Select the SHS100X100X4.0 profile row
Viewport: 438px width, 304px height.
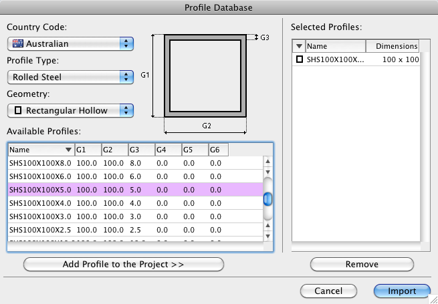point(134,202)
